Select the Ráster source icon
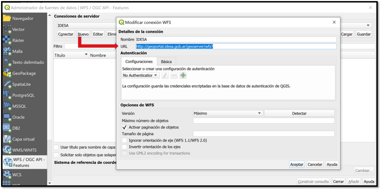381x190 pixels. pos(7,40)
